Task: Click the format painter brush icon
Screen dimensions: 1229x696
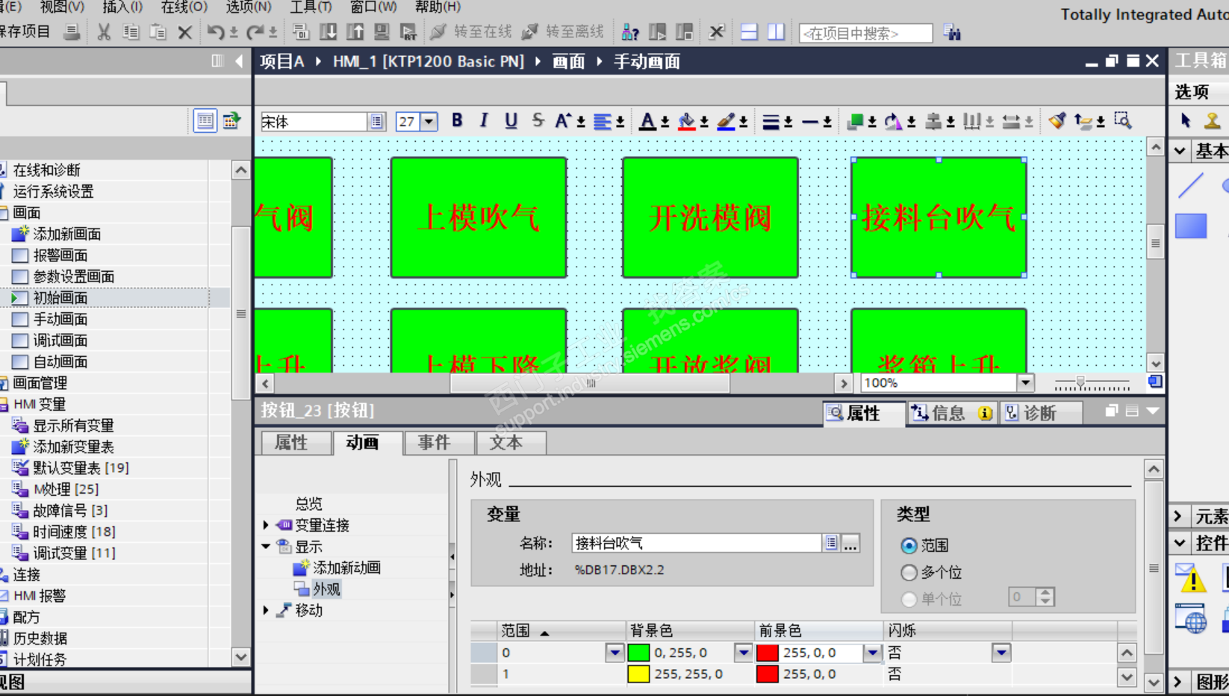Action: click(x=1057, y=121)
